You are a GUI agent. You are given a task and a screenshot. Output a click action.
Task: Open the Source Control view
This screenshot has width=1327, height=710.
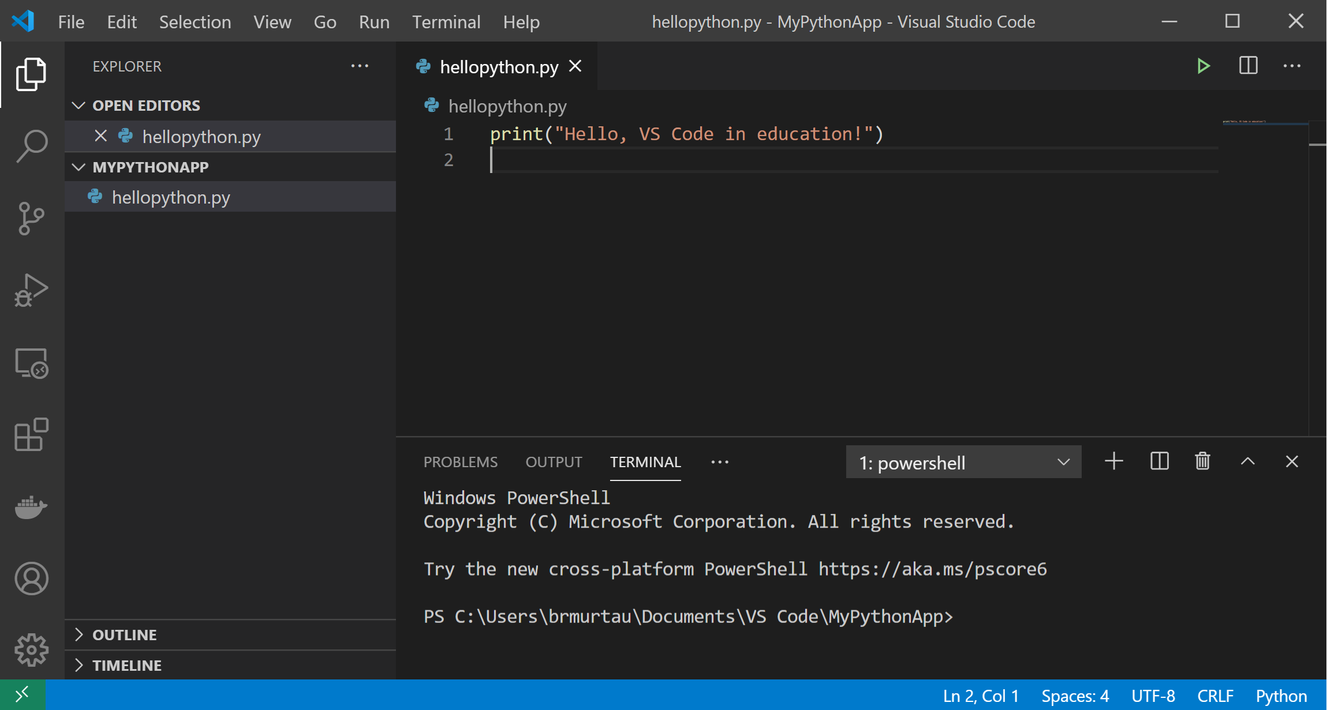(32, 218)
